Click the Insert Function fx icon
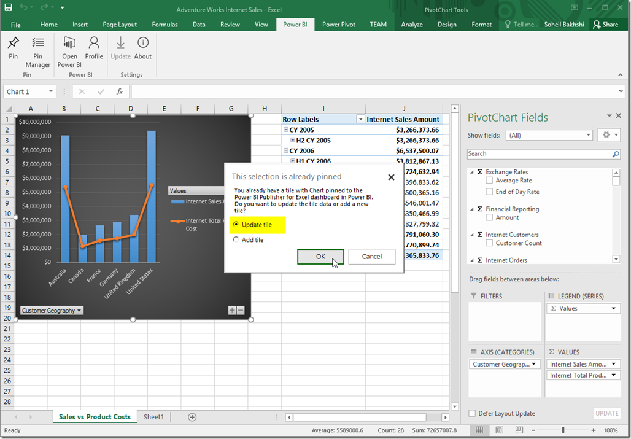 pos(120,91)
